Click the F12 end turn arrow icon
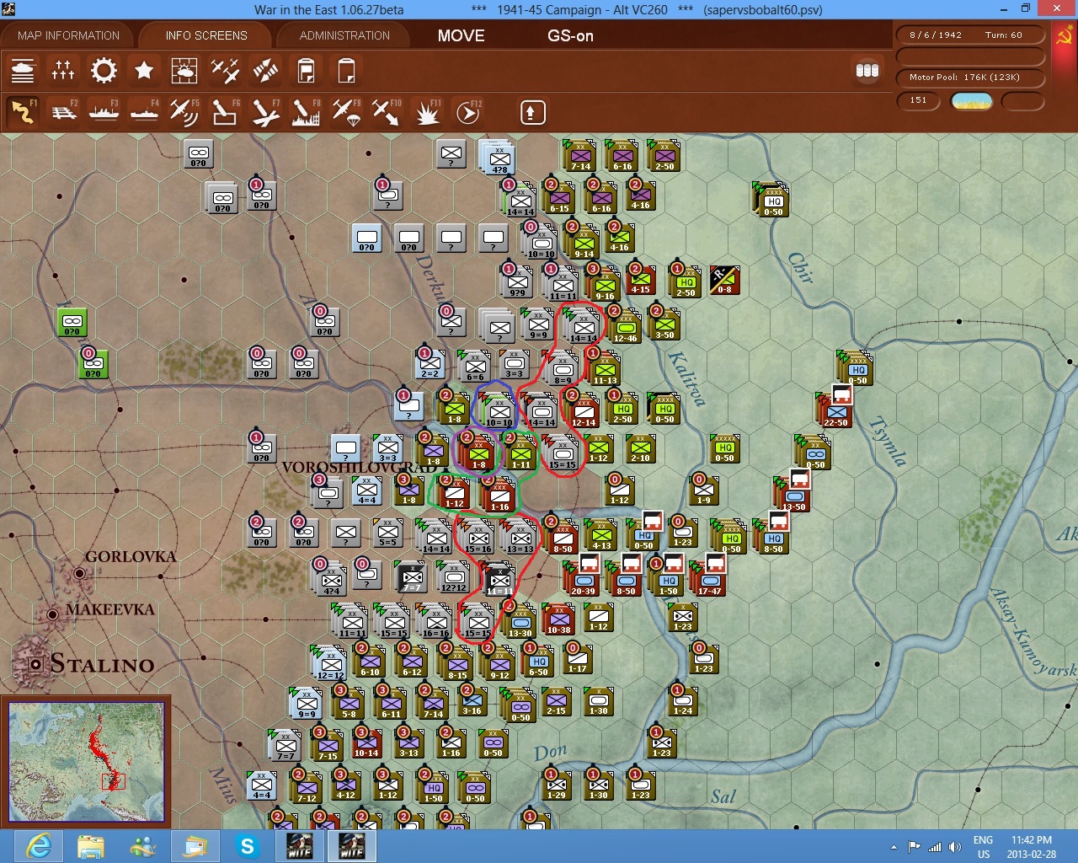The width and height of the screenshot is (1078, 863). pos(468,112)
